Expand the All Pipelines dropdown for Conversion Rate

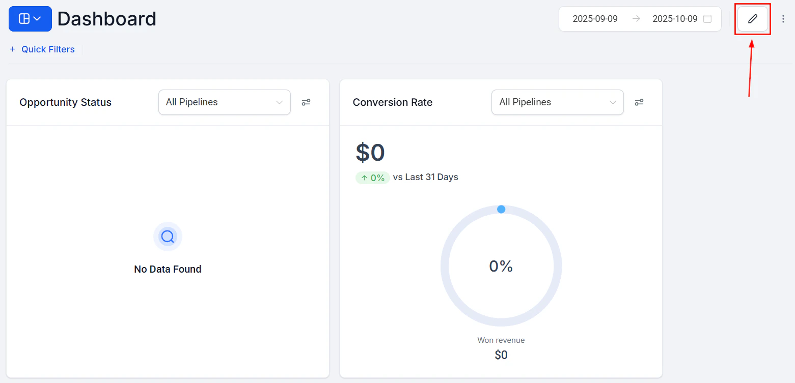pos(557,102)
